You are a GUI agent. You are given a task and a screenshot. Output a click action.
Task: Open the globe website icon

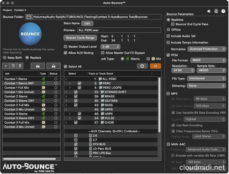point(216,11)
